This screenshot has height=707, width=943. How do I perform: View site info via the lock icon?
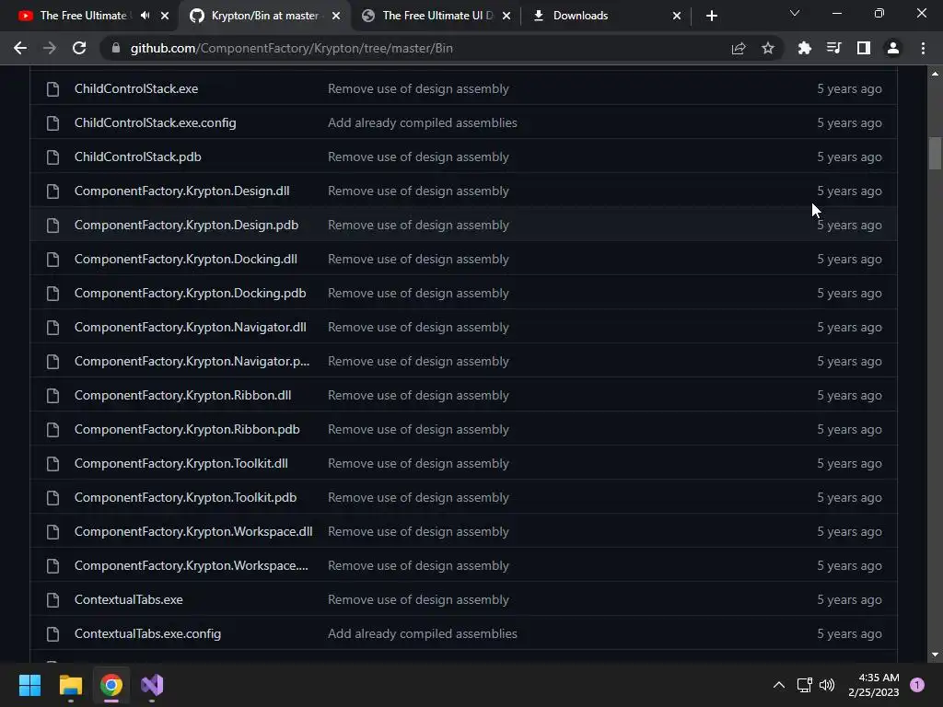pos(116,48)
